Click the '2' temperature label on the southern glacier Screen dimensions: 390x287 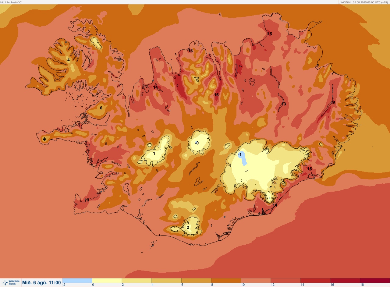pos(188,227)
